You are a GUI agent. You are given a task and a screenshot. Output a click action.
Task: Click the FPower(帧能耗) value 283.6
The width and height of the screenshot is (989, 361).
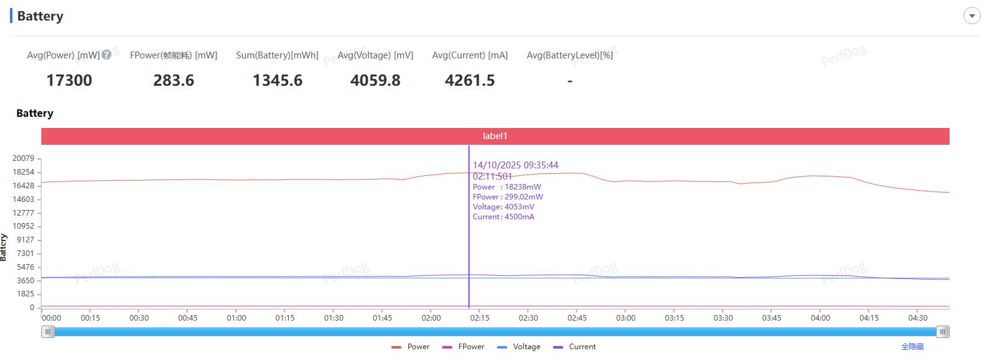(x=174, y=80)
